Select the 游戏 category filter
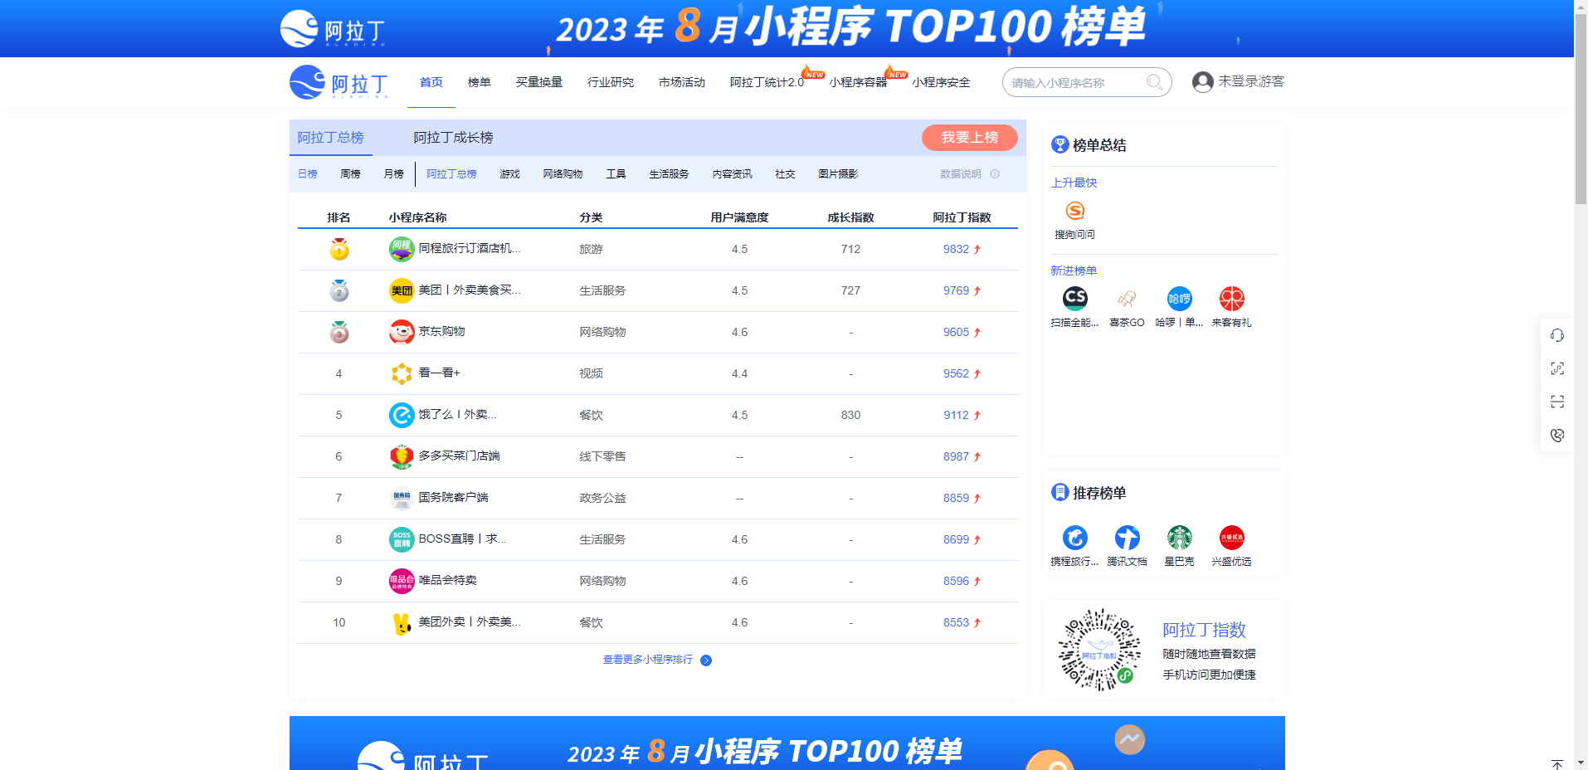The width and height of the screenshot is (1588, 770). coord(509,174)
